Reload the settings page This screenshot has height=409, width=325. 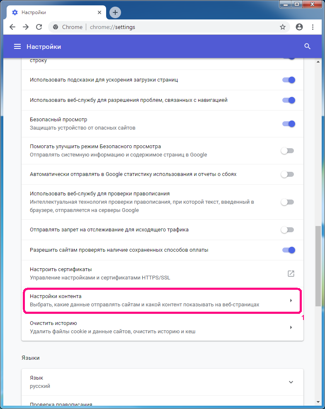pyautogui.click(x=39, y=27)
